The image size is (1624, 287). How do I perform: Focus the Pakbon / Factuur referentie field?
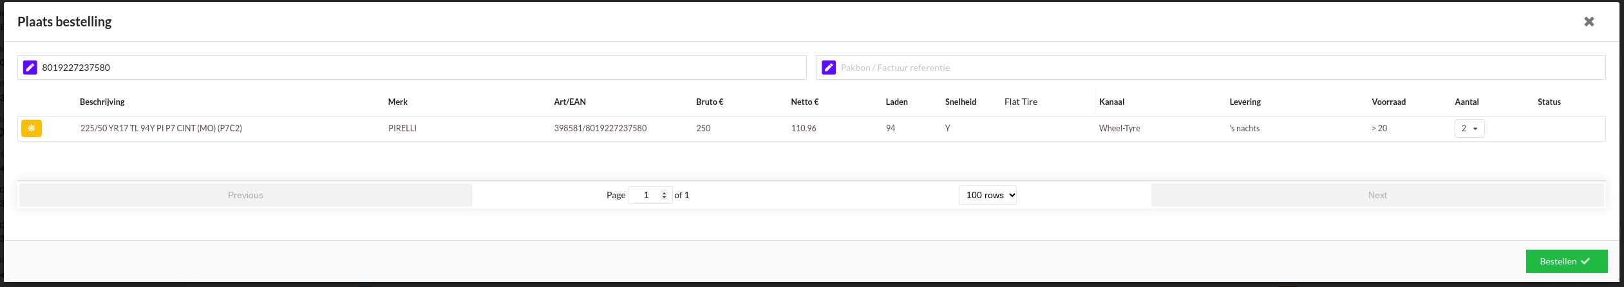click(1217, 68)
